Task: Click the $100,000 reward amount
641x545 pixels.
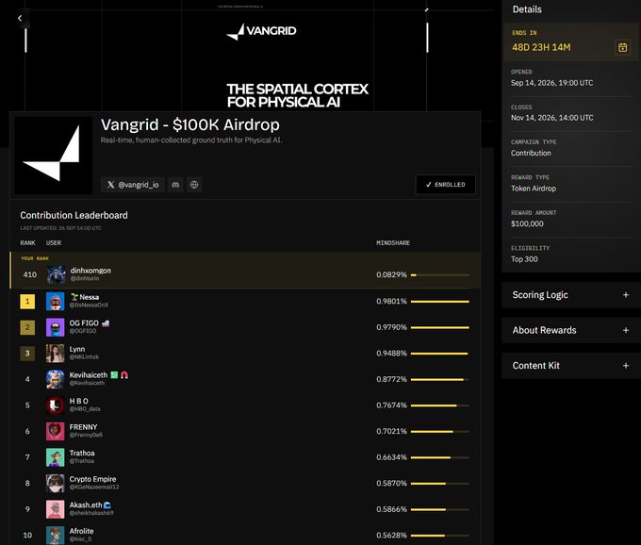Action: point(527,223)
